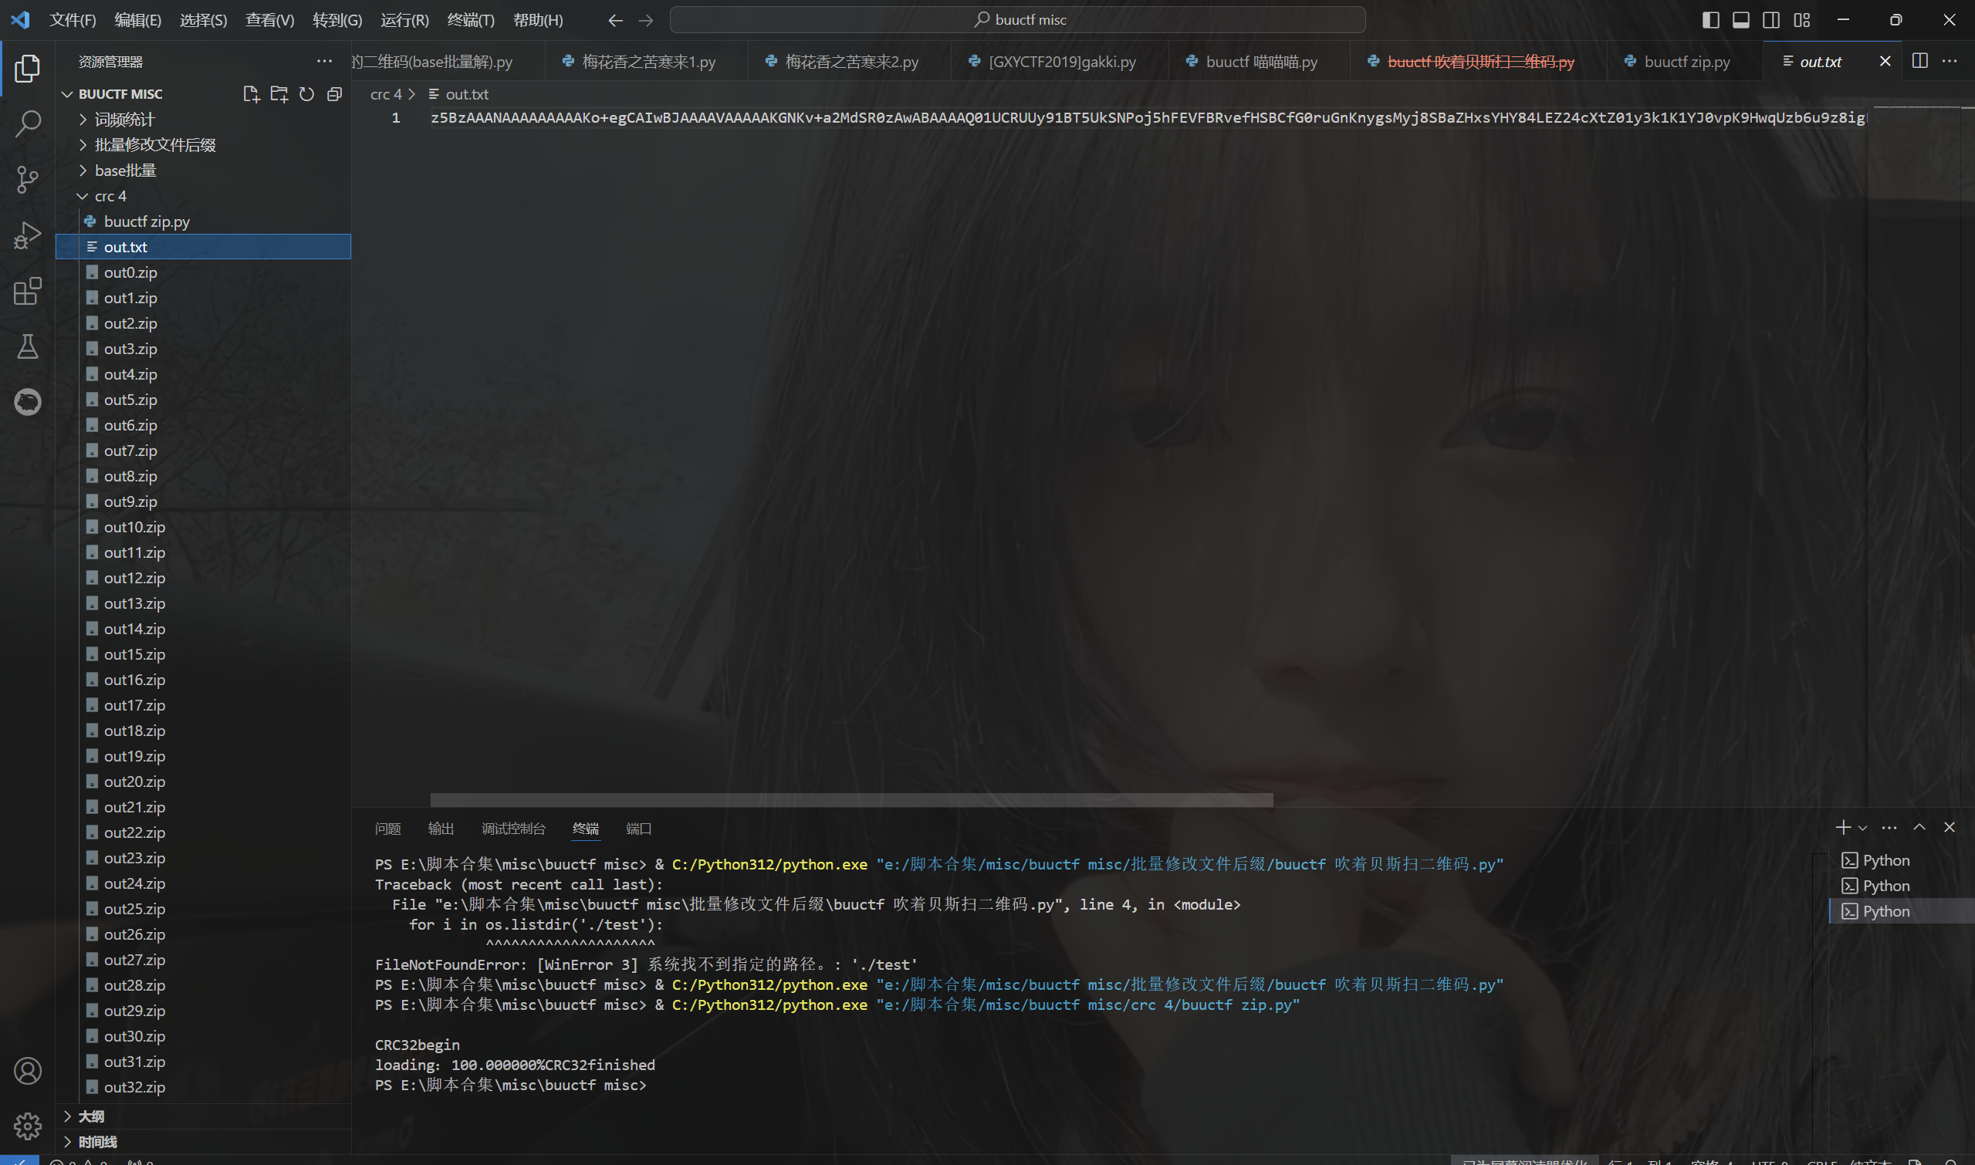1975x1165 pixels.
Task: Open editor more actions menu
Action: pos(1950,61)
